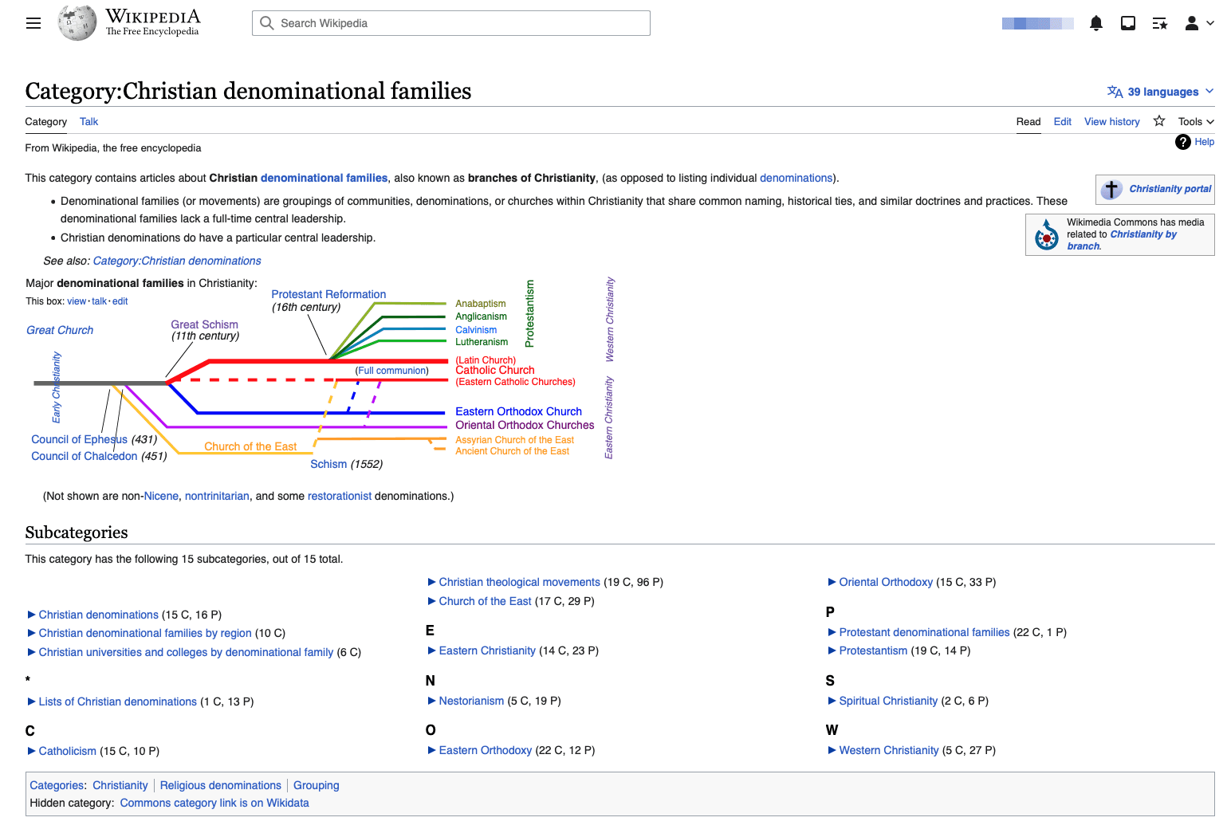This screenshot has width=1231, height=837.
Task: Open the Nicene link
Action: click(161, 496)
